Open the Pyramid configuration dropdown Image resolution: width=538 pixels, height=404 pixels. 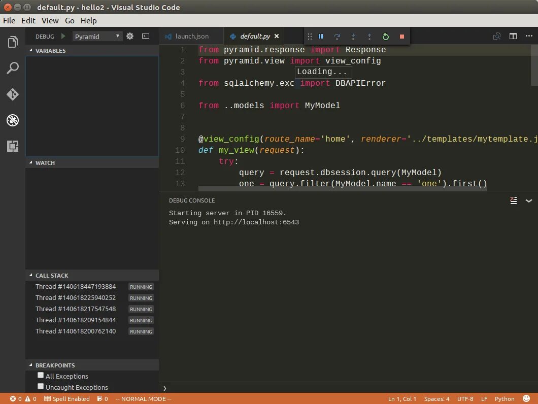[97, 37]
